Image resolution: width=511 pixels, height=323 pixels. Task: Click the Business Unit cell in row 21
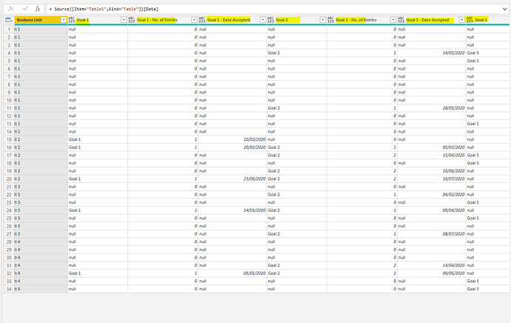click(41, 187)
